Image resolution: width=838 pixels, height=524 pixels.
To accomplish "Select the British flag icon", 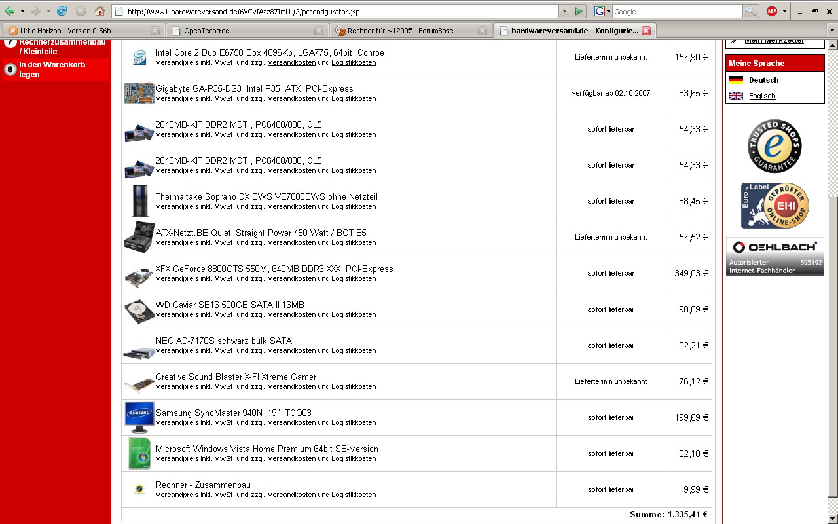I will click(x=736, y=96).
